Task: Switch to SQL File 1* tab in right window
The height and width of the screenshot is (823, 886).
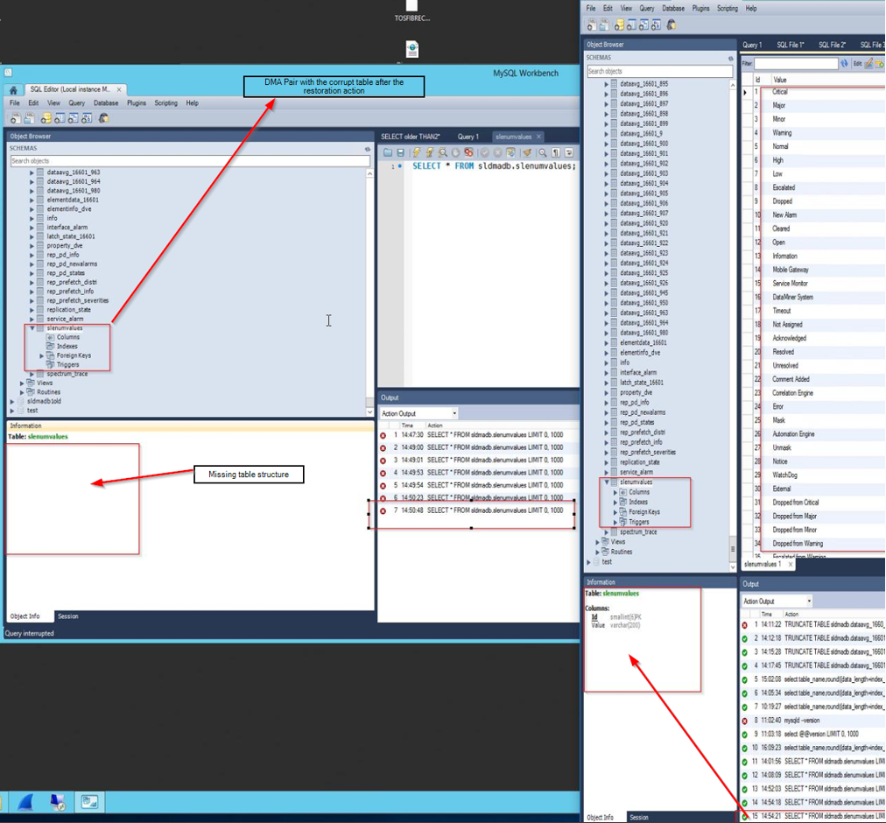Action: [x=790, y=45]
